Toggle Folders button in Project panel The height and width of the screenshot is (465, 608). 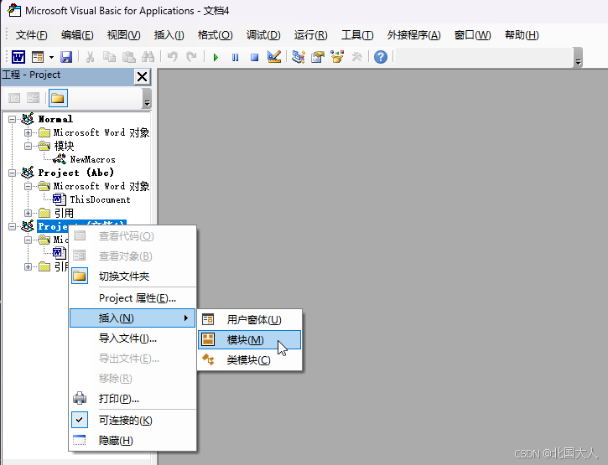point(58,98)
